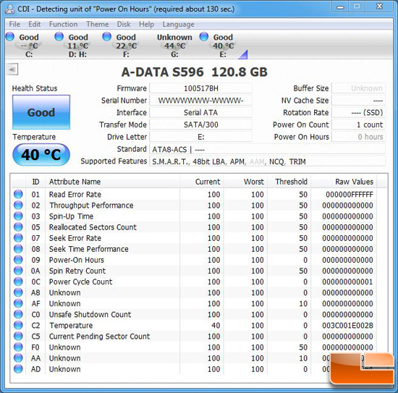Go to previous disk with left arrow
The height and width of the screenshot is (393, 398).
(12, 69)
